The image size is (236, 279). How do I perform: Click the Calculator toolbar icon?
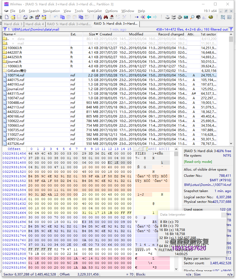click(186, 17)
